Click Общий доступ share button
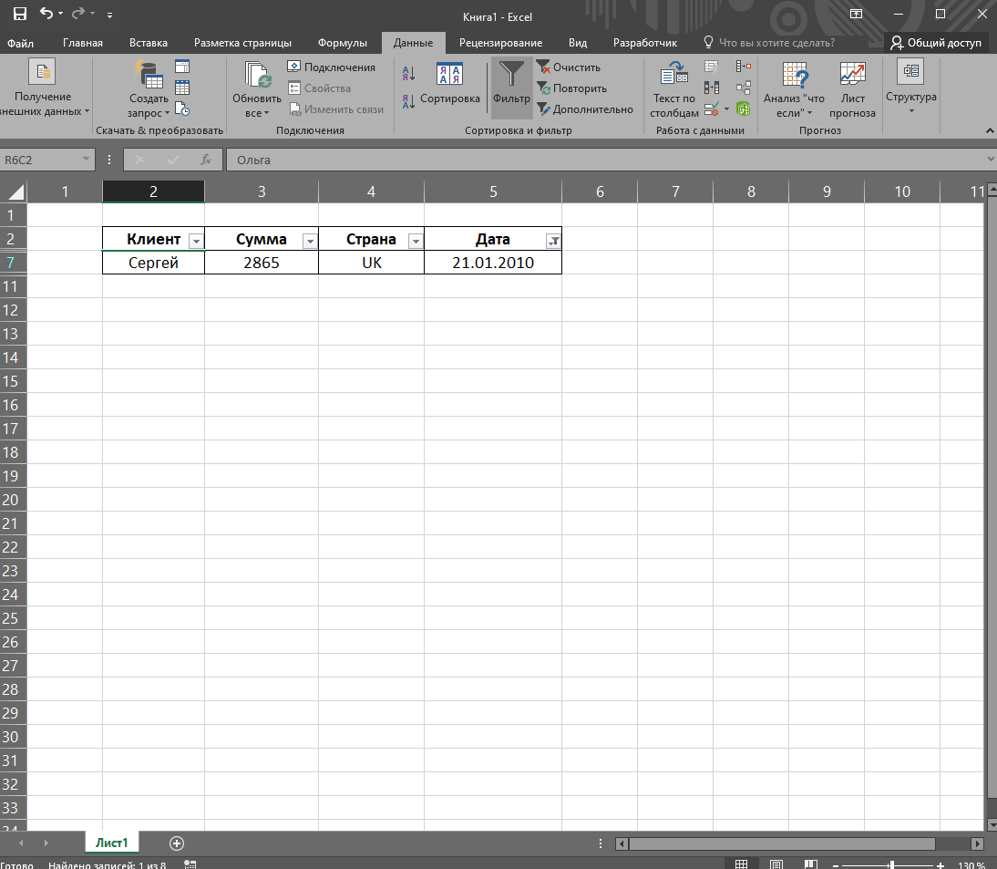The height and width of the screenshot is (869, 997). (x=936, y=43)
